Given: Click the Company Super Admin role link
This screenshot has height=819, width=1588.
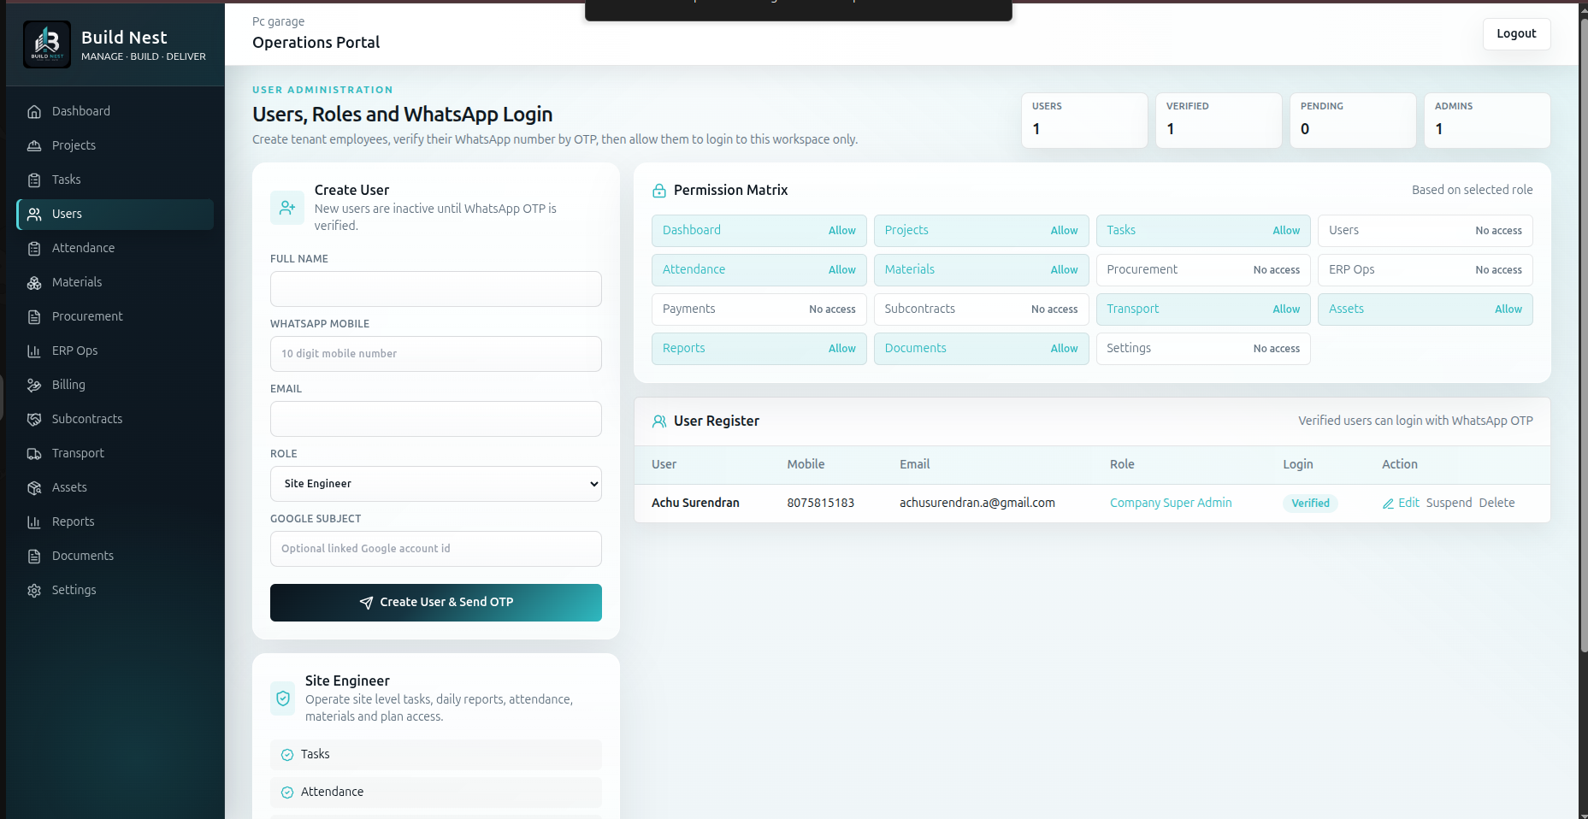Looking at the screenshot, I should tap(1171, 503).
